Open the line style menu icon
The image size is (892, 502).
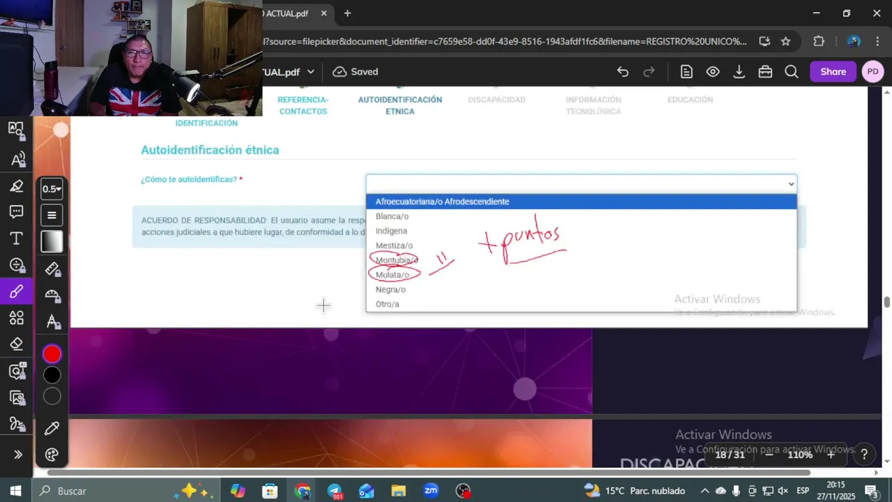click(52, 215)
